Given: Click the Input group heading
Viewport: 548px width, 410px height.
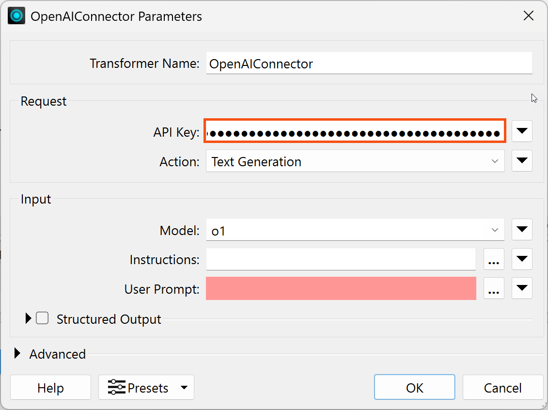Looking at the screenshot, I should [x=36, y=199].
